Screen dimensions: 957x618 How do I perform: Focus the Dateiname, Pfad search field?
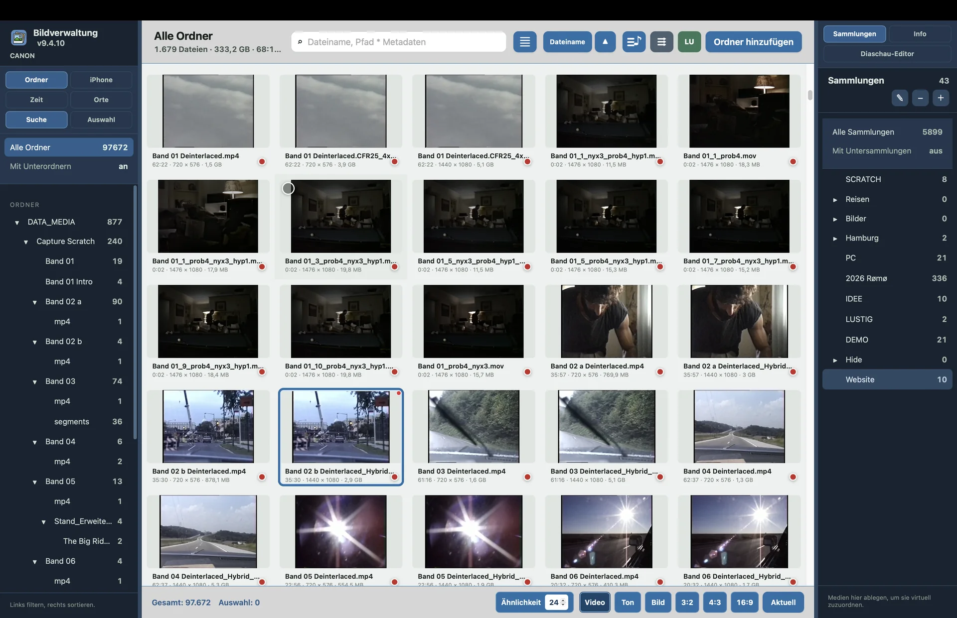point(399,42)
